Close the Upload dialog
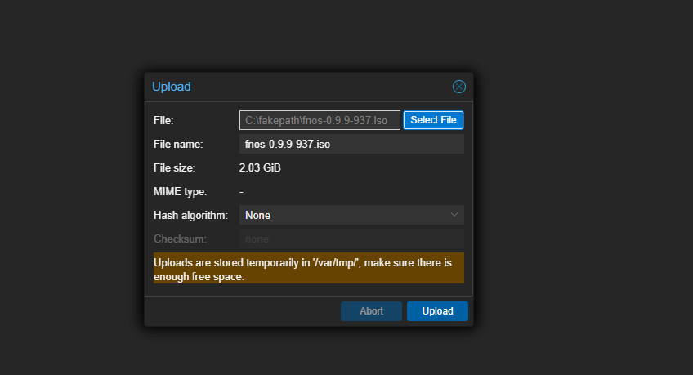This screenshot has height=375, width=693. point(458,87)
